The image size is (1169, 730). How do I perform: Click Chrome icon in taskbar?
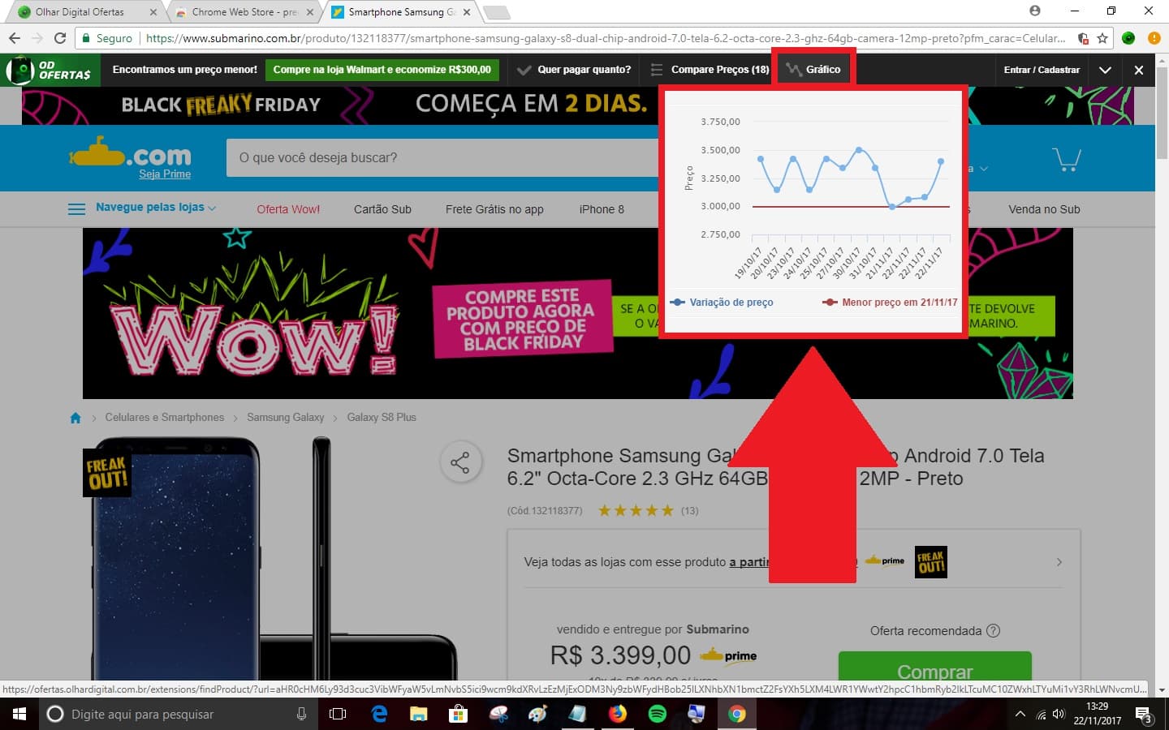click(737, 714)
